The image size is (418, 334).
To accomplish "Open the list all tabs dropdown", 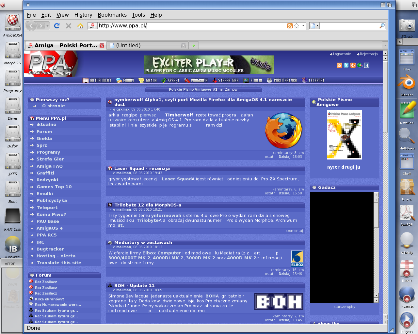I will click(x=385, y=46).
